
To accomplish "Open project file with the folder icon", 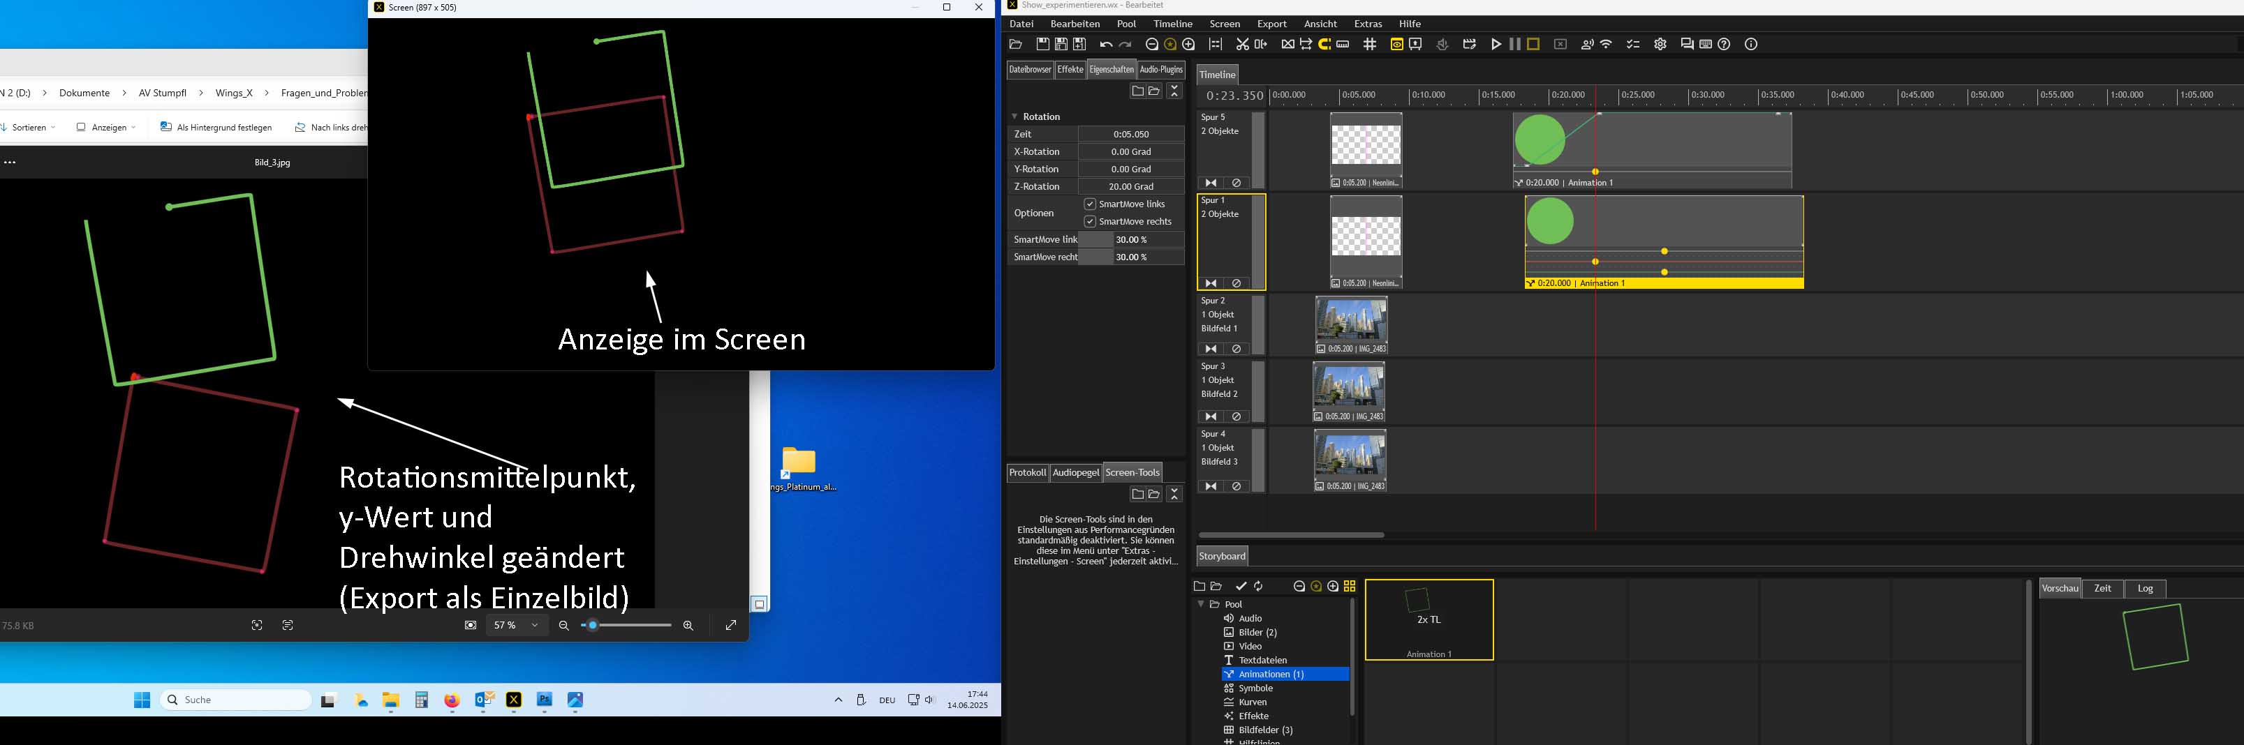I will pos(1016,45).
